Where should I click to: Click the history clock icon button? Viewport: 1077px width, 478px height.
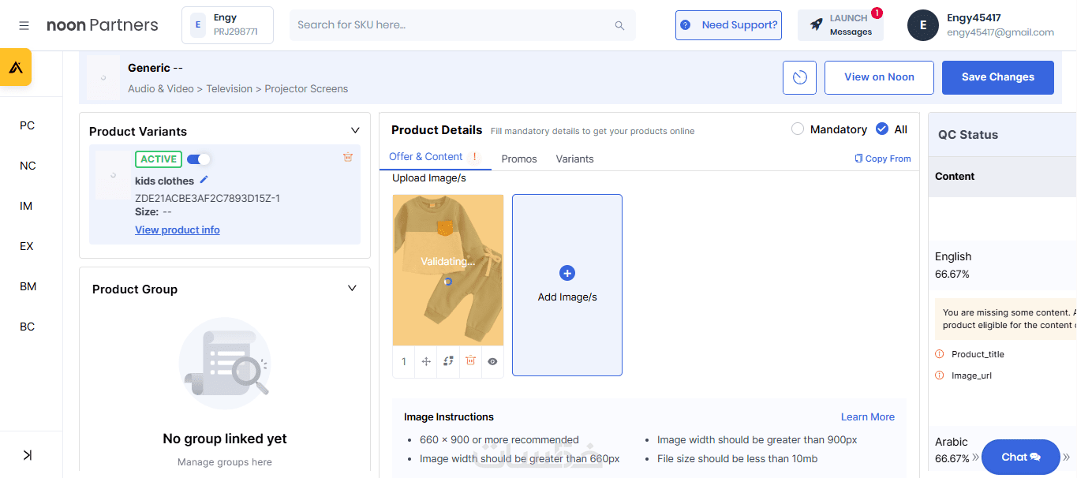click(x=800, y=77)
